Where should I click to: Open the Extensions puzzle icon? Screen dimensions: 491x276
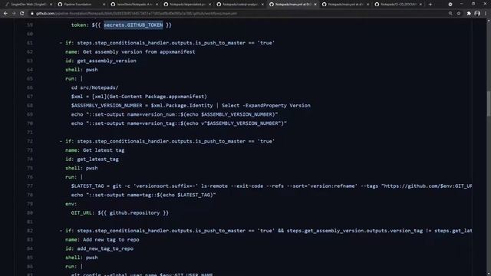point(469,14)
